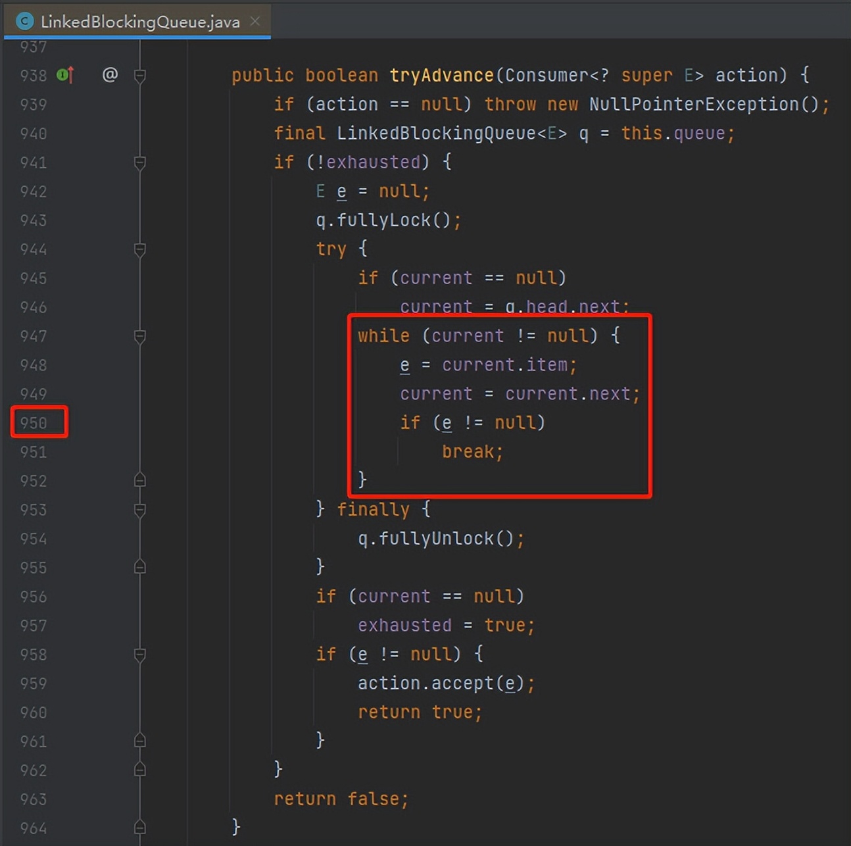Image resolution: width=851 pixels, height=846 pixels.
Task: Click fold end marker on line 964
Action: click(139, 828)
